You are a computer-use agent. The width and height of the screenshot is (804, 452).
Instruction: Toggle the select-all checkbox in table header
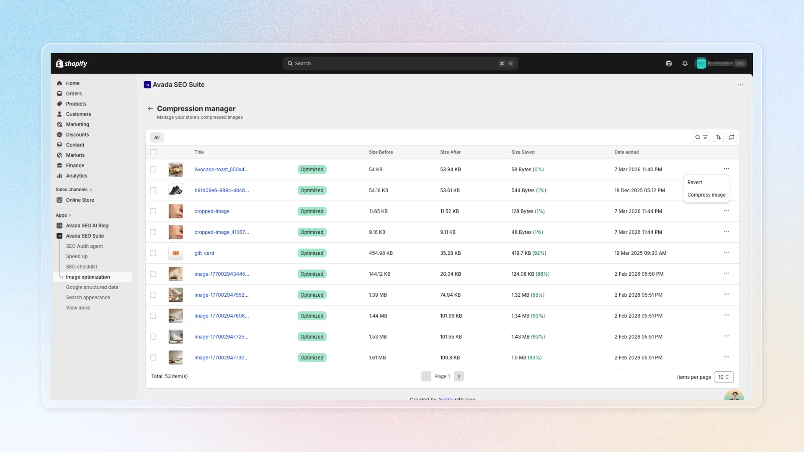pyautogui.click(x=153, y=152)
